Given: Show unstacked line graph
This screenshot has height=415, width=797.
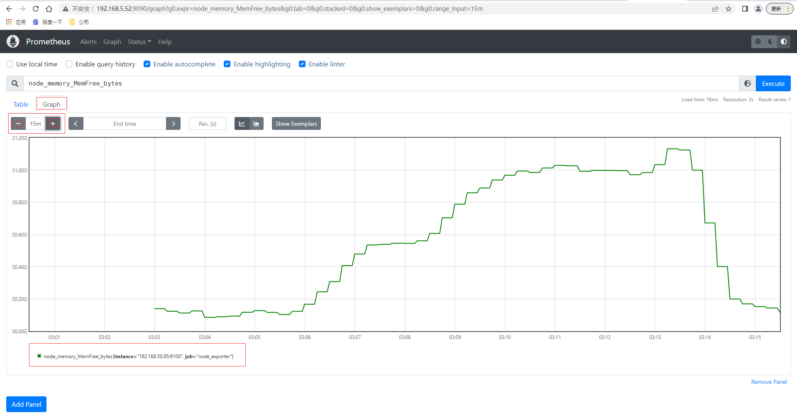Looking at the screenshot, I should (242, 124).
